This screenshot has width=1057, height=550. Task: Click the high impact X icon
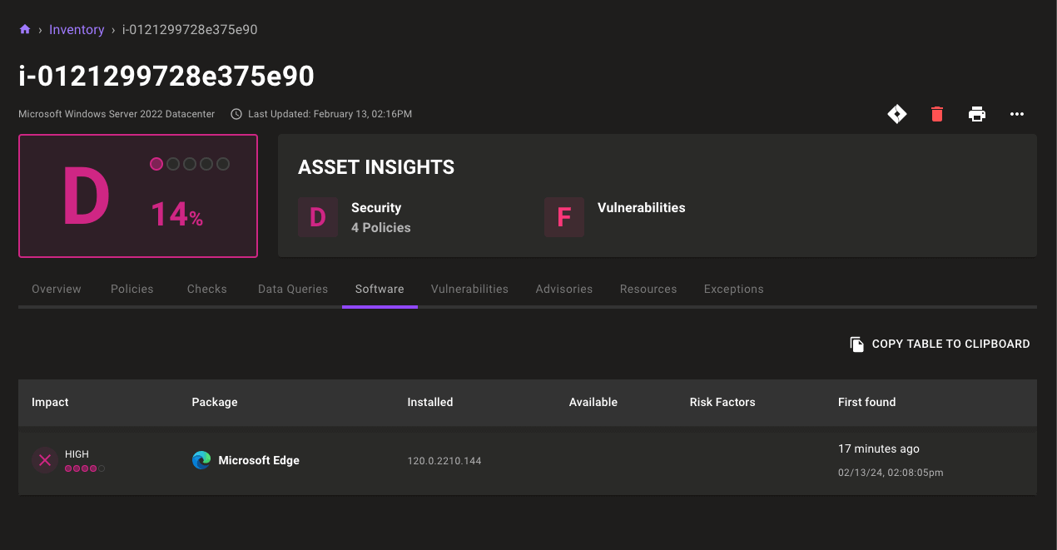point(45,460)
